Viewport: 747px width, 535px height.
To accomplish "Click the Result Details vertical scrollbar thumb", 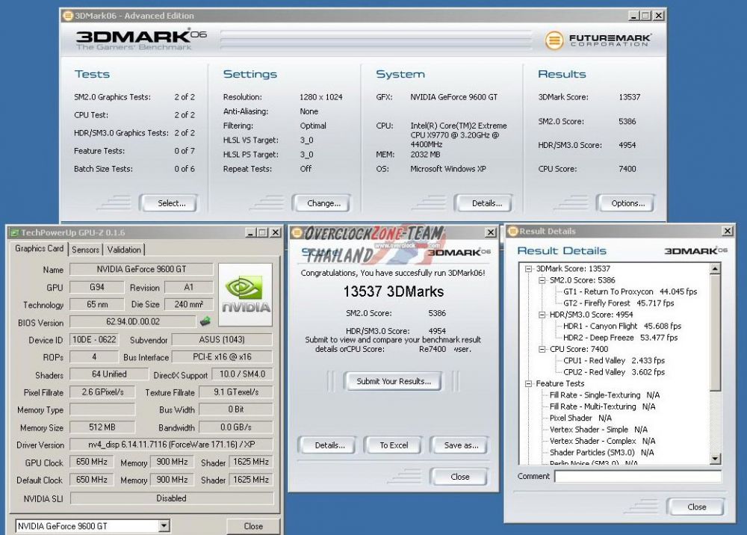I will click(x=715, y=332).
